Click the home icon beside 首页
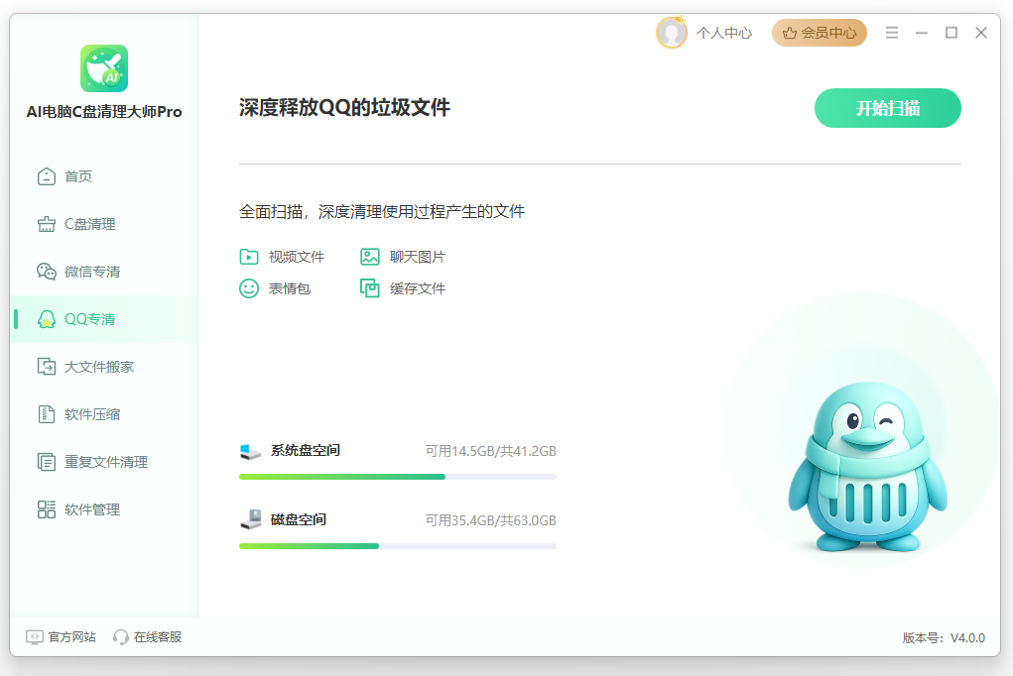The image size is (1013, 676). pos(47,176)
